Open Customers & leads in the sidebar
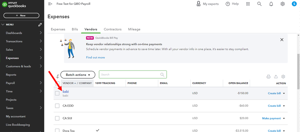This screenshot has height=132, width=300. click(x=18, y=66)
